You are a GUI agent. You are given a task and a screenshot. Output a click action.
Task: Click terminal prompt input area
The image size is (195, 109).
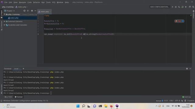point(51,93)
